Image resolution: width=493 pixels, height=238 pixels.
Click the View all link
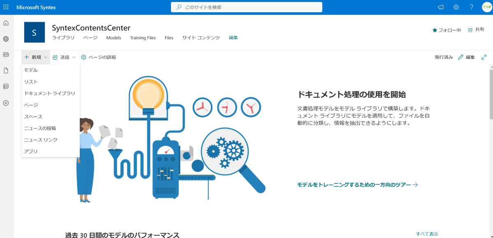427,234
